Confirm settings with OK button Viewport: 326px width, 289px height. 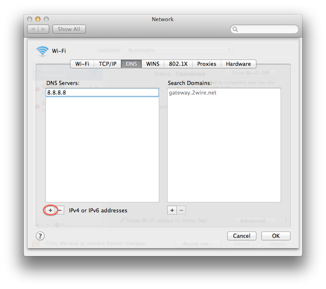click(276, 236)
